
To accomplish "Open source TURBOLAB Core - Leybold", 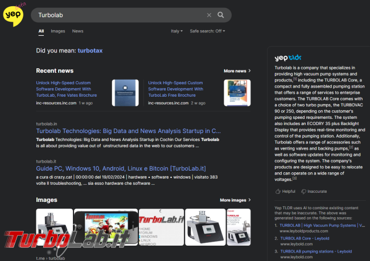I will 305,239.
